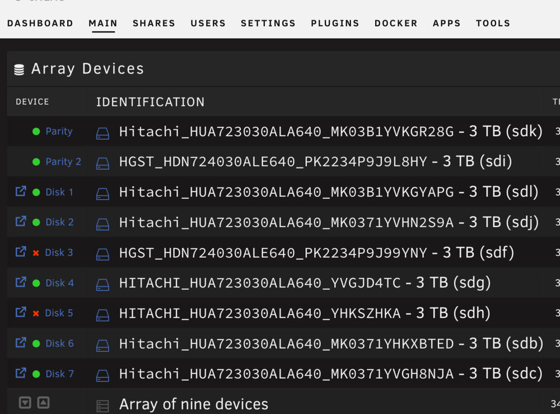Click the Array Devices stack icon

(x=19, y=69)
